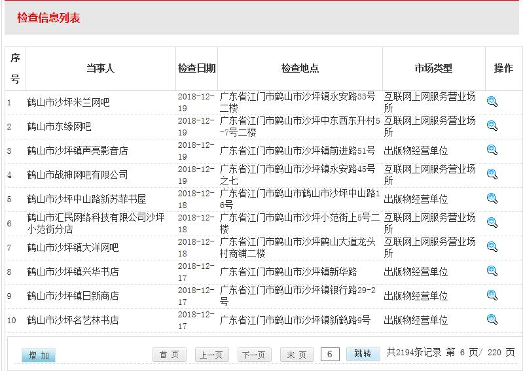Click the 当事人 column header

(x=100, y=69)
